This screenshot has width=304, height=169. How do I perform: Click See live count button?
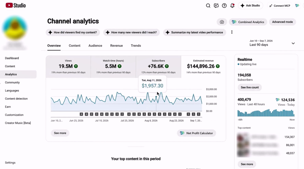(249, 87)
